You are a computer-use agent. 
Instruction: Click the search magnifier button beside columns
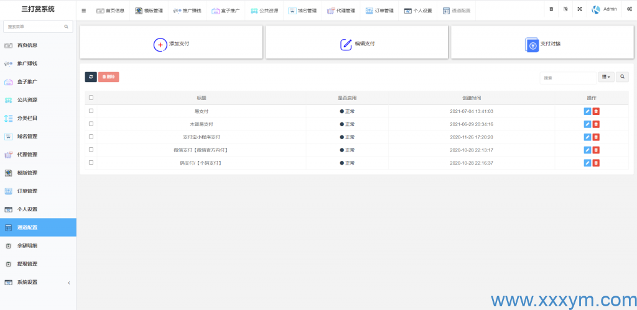coord(623,77)
